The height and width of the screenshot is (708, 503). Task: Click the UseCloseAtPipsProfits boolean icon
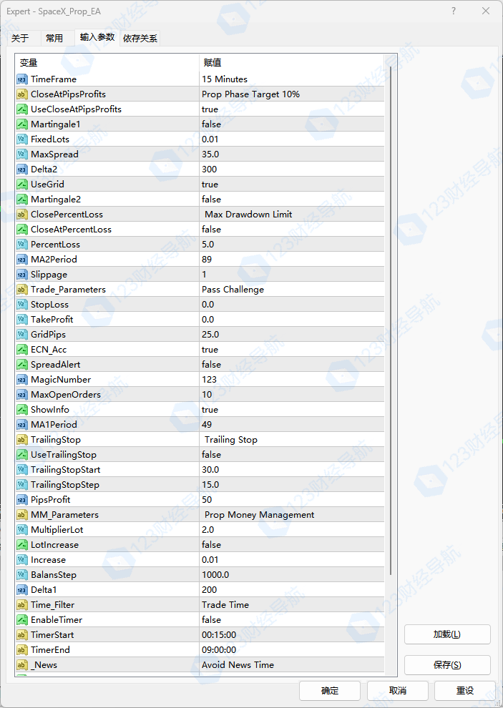(x=21, y=109)
